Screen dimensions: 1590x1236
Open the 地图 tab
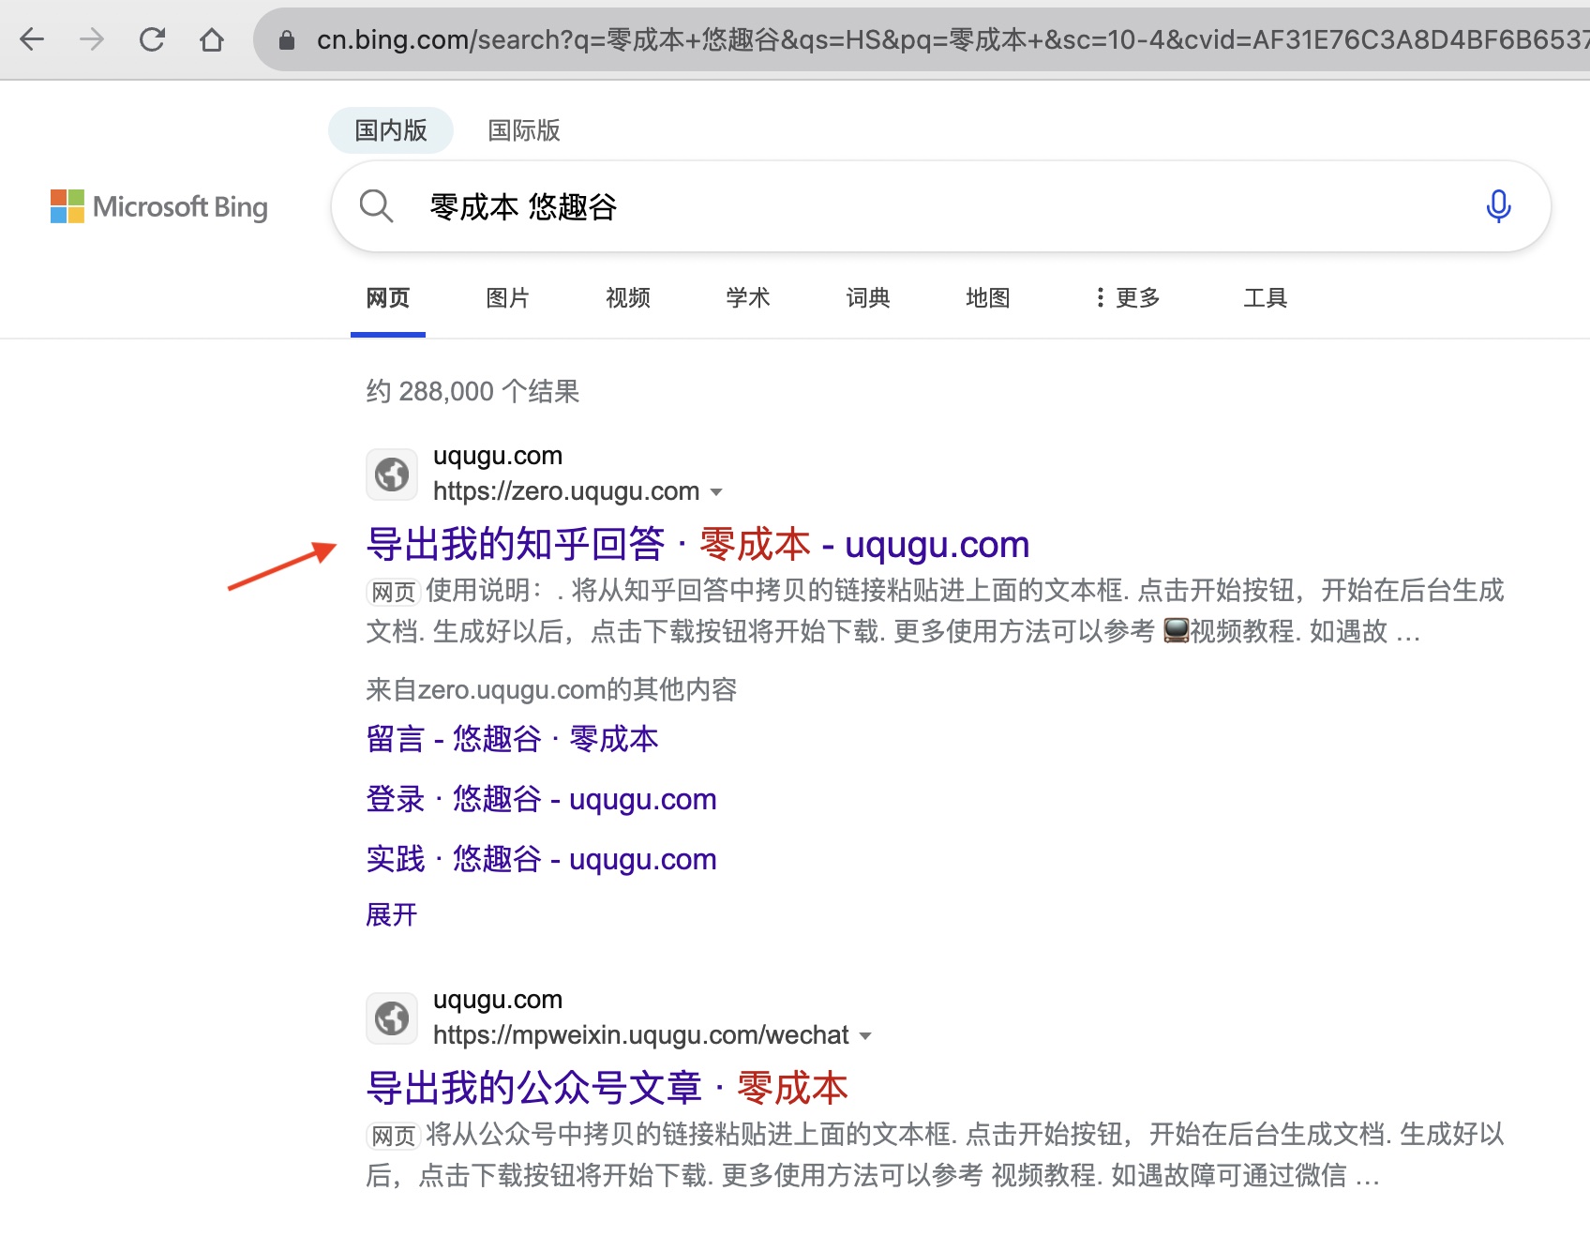point(988,298)
